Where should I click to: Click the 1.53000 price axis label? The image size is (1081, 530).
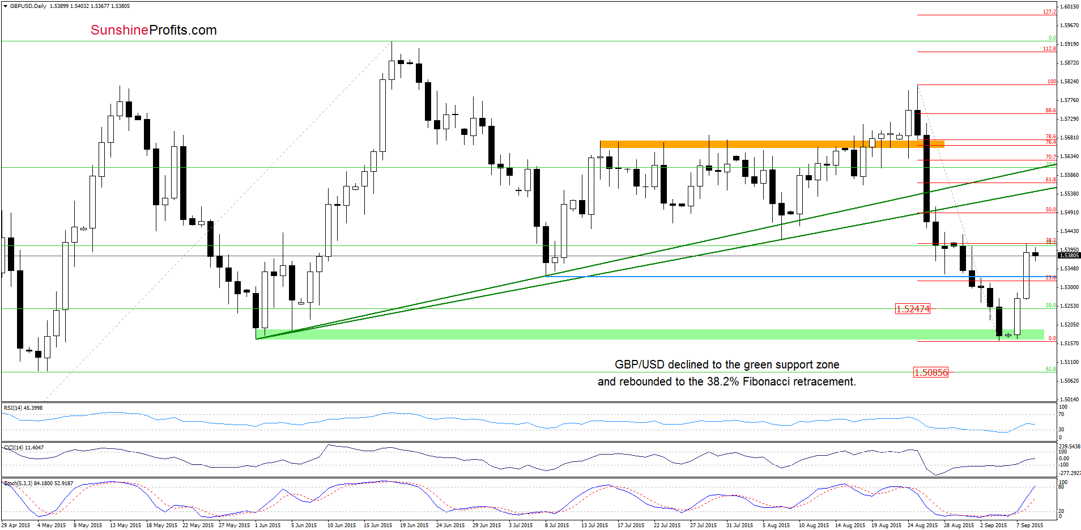(1069, 287)
